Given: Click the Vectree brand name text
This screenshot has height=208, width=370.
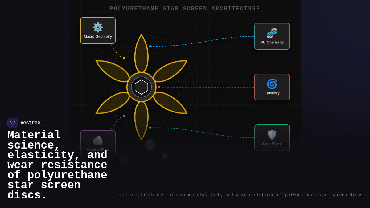Looking at the screenshot, I should (30, 123).
